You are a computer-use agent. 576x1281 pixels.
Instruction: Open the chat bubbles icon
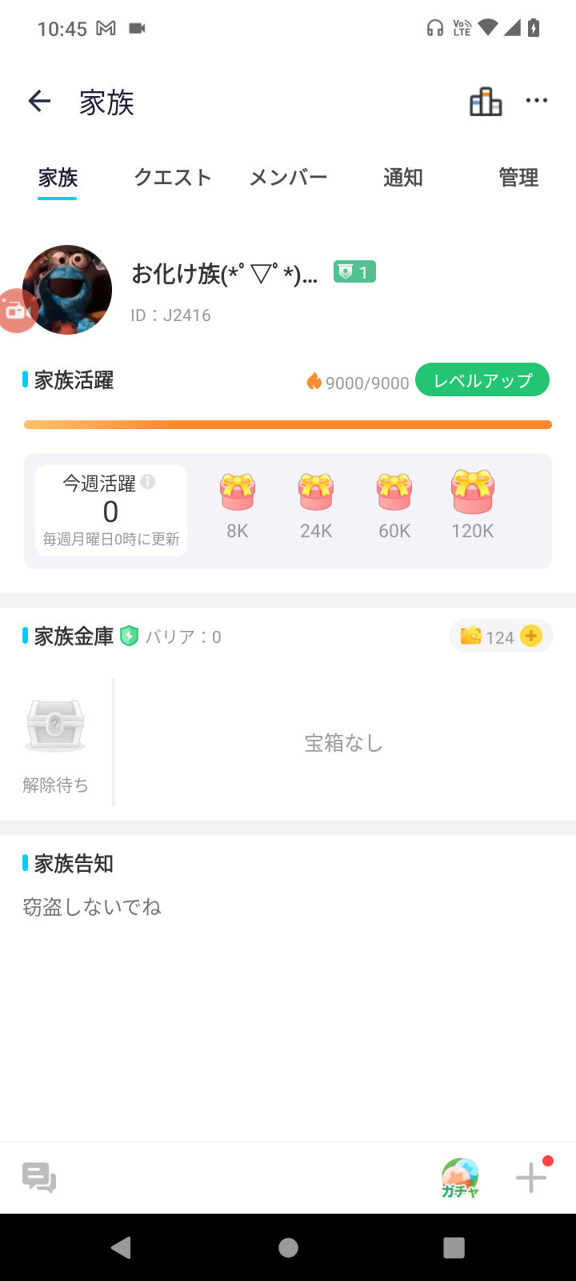[x=39, y=1178]
